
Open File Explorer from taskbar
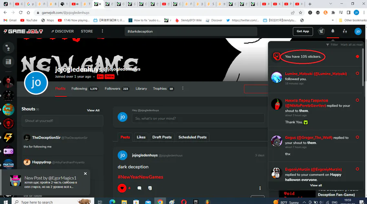124,202
